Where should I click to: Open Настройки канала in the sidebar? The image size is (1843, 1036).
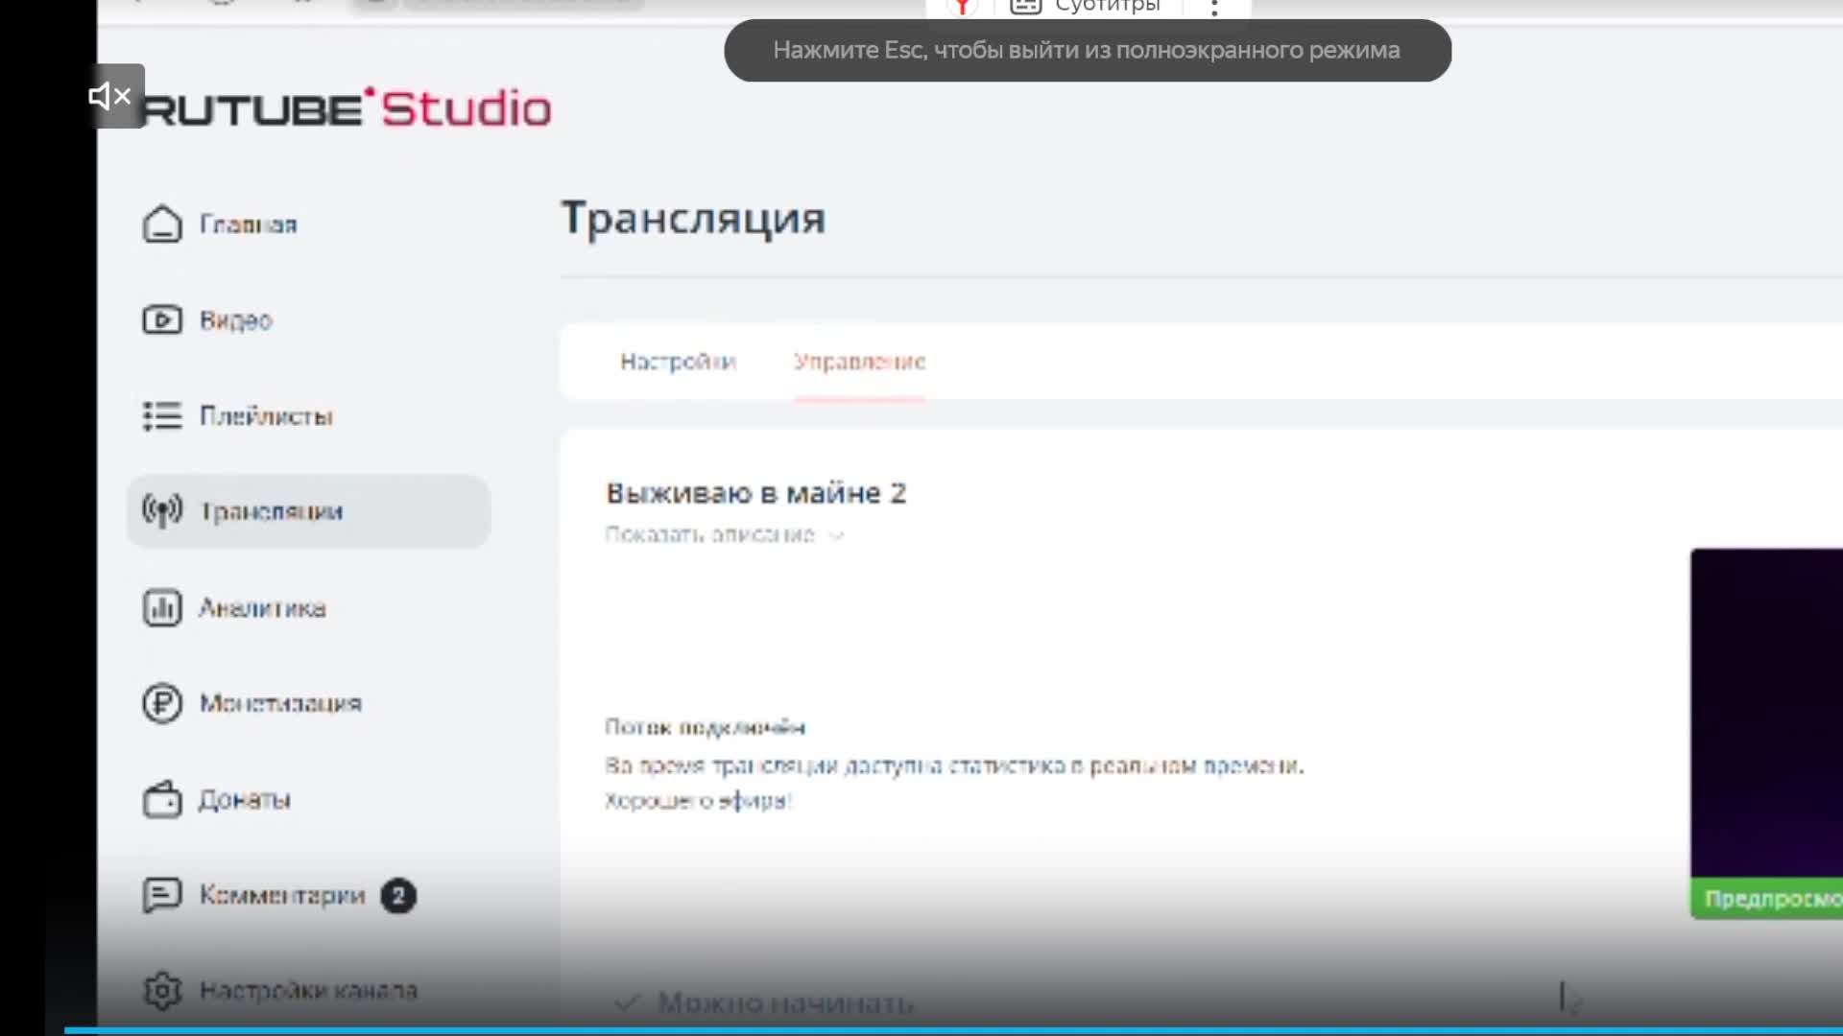(x=308, y=990)
